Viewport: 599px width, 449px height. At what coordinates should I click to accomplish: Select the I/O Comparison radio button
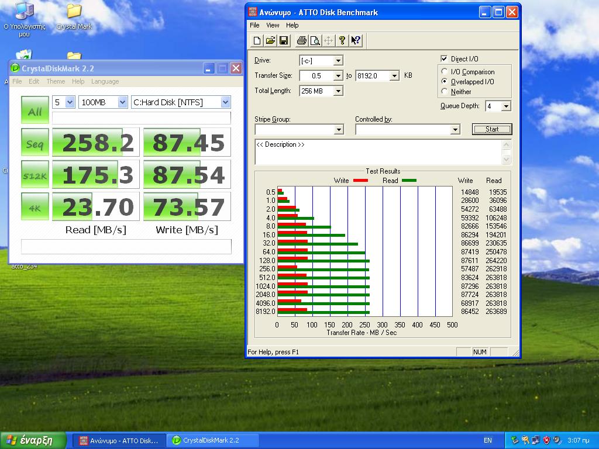(x=444, y=71)
